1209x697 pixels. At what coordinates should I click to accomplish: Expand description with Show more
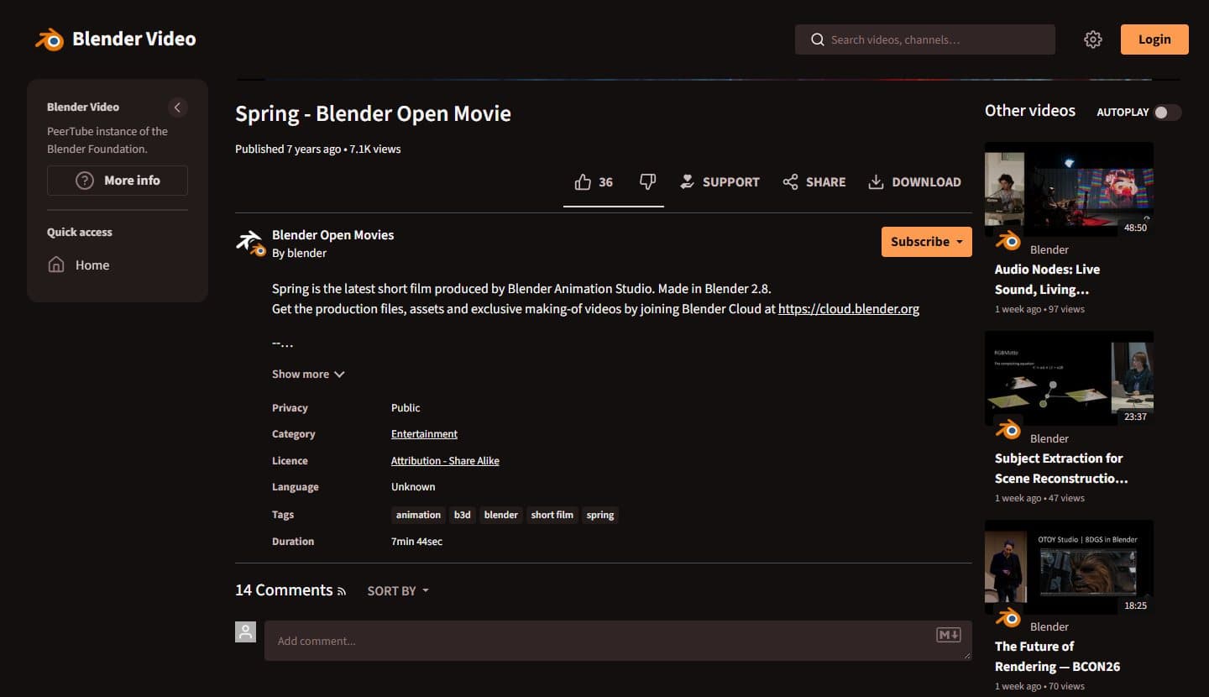[308, 375]
